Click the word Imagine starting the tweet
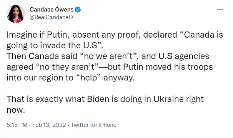233x138 pixels. pyautogui.click(x=20, y=36)
